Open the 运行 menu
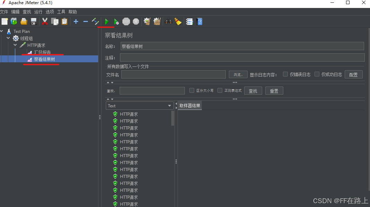 point(38,12)
